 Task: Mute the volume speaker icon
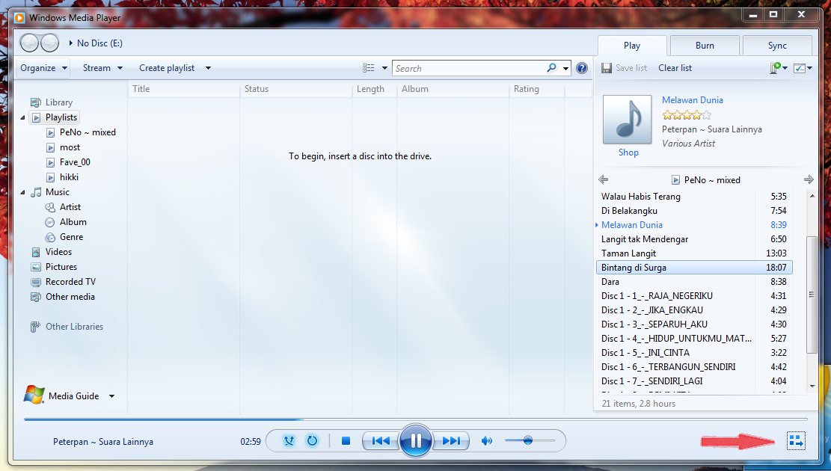point(486,441)
